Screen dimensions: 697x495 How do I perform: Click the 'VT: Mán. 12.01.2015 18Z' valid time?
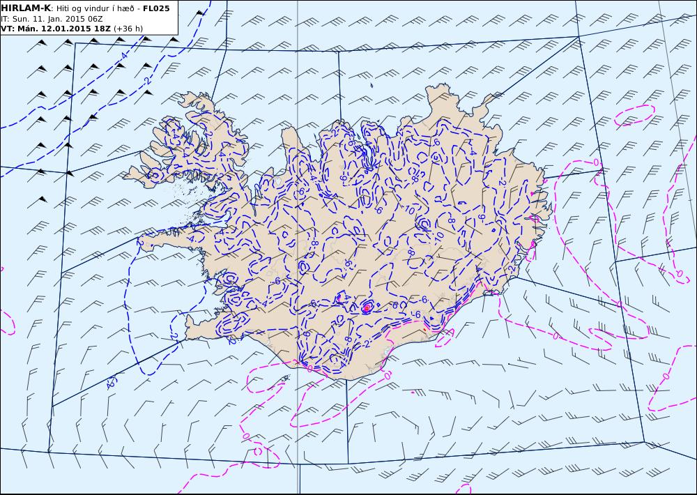[56, 29]
